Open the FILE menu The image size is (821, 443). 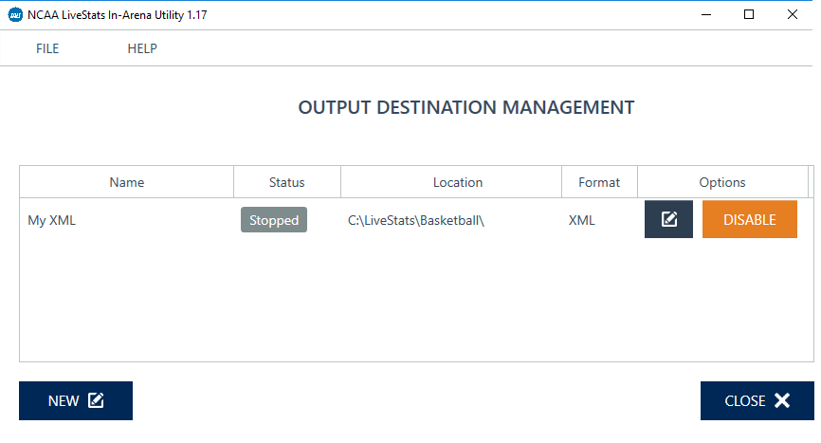coord(47,48)
